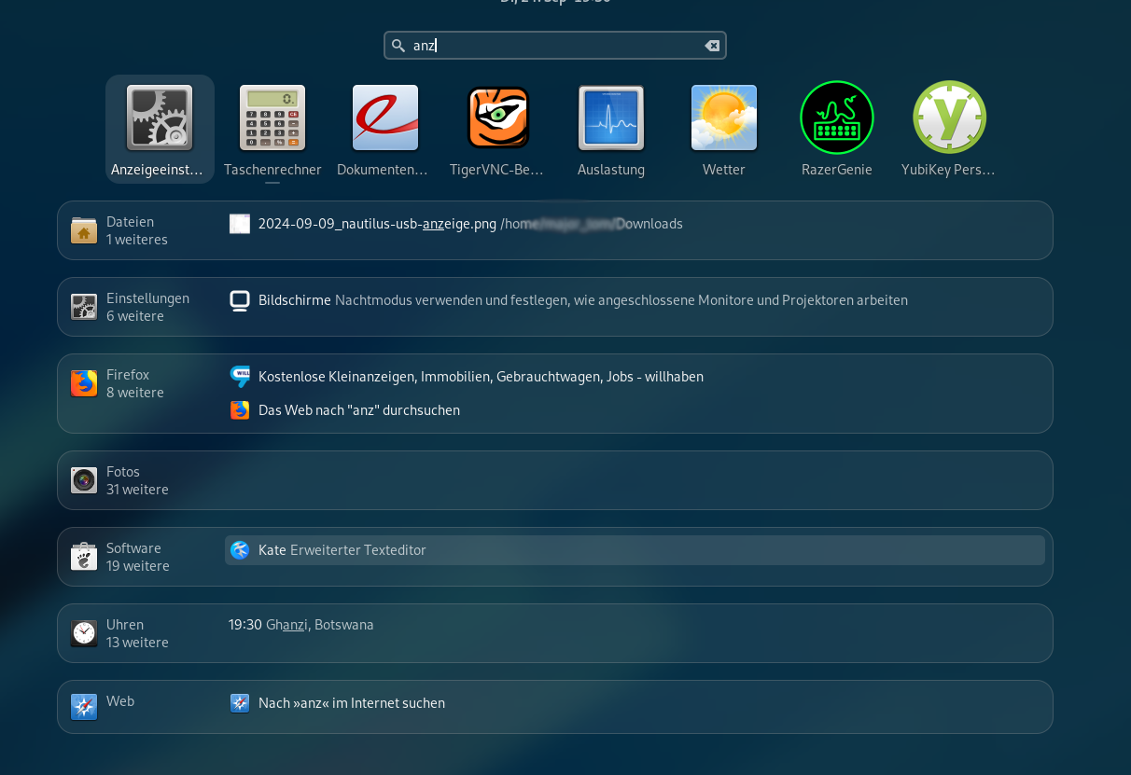
Task: Click the Bildschirme monitor icon
Action: (x=240, y=300)
